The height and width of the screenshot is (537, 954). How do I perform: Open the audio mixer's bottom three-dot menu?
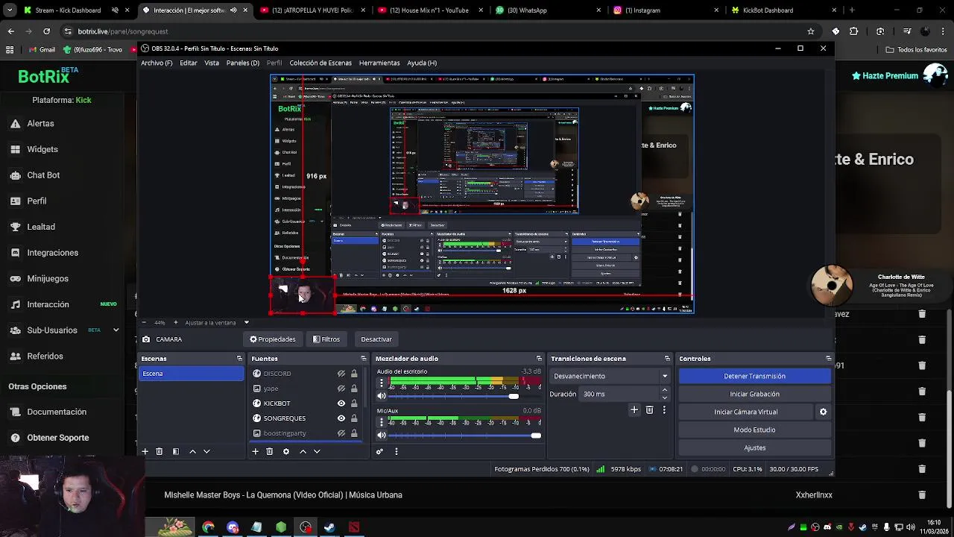point(396,451)
